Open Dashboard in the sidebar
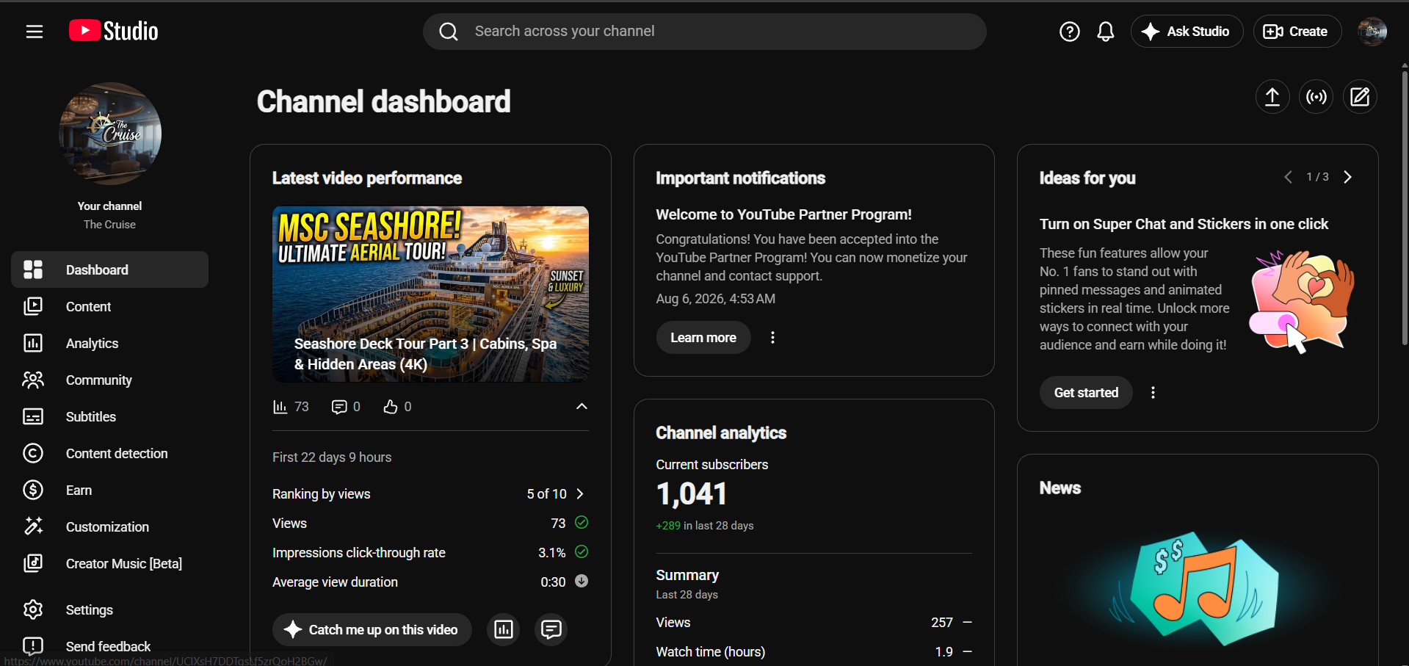1409x666 pixels. pyautogui.click(x=109, y=269)
